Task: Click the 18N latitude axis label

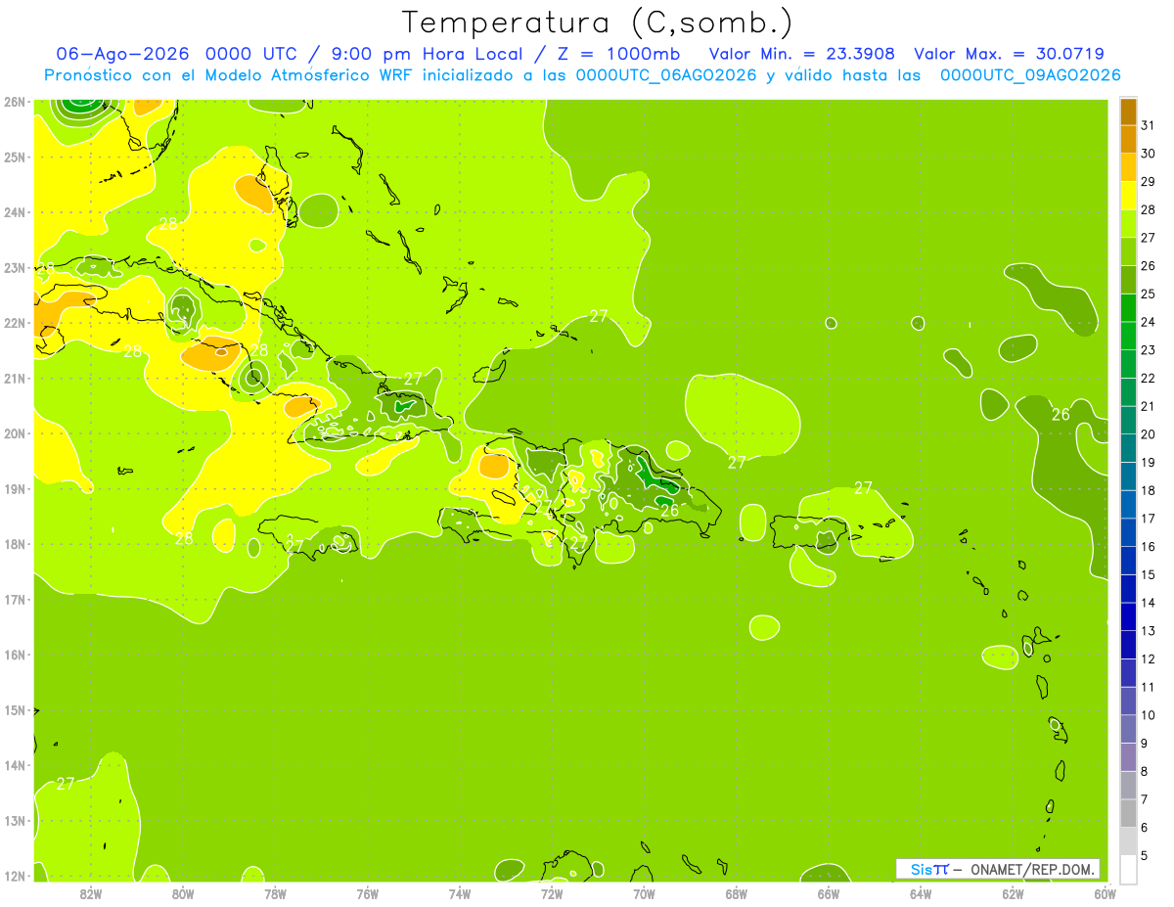Action: coord(15,544)
